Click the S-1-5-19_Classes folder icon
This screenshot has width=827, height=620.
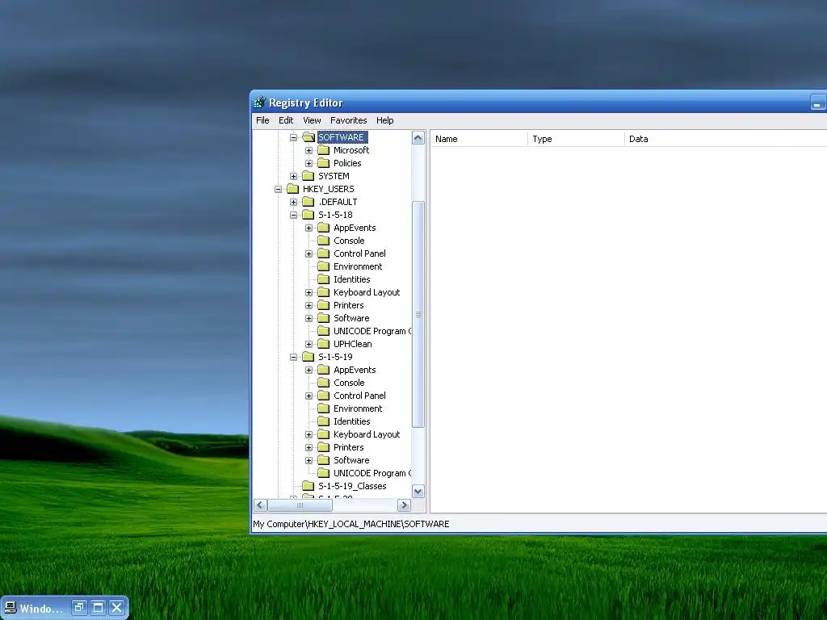[x=308, y=486]
